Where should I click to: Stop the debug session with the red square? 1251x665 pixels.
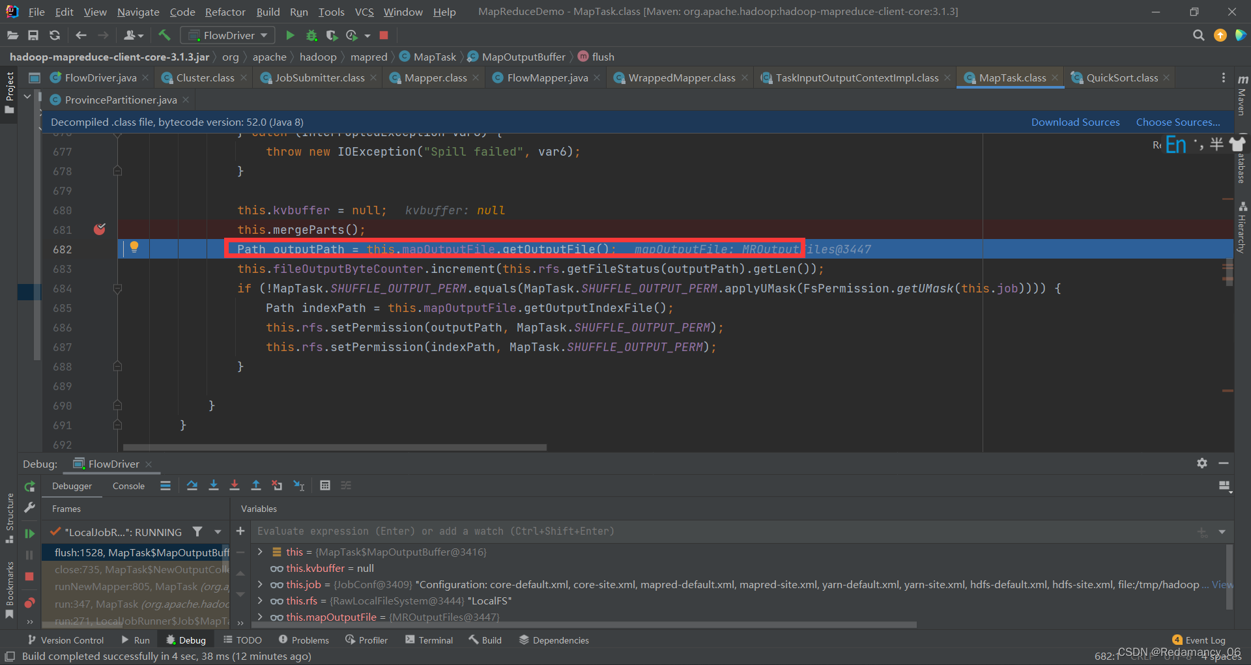click(x=29, y=576)
